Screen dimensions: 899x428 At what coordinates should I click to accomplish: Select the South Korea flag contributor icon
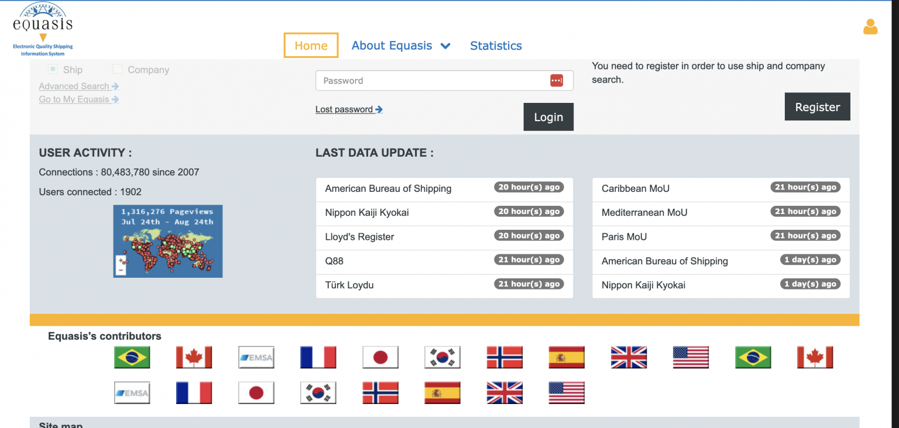(442, 357)
